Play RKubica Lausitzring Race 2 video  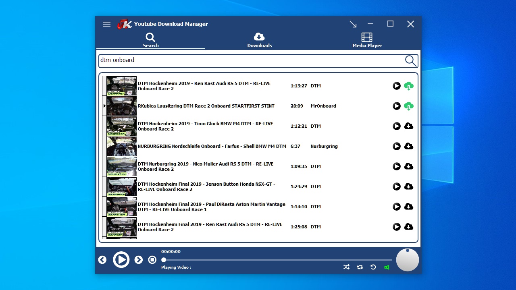pos(397,106)
